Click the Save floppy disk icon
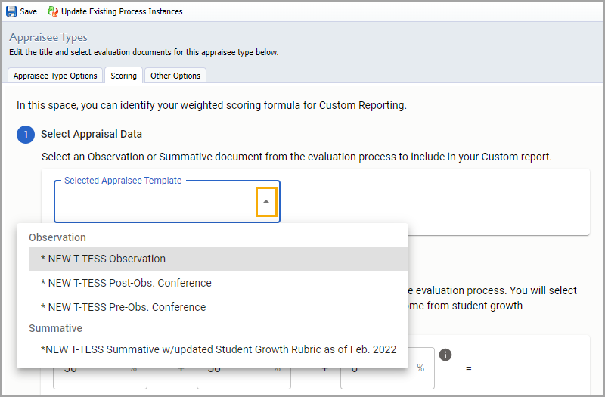This screenshot has height=397, width=605. coord(11,11)
